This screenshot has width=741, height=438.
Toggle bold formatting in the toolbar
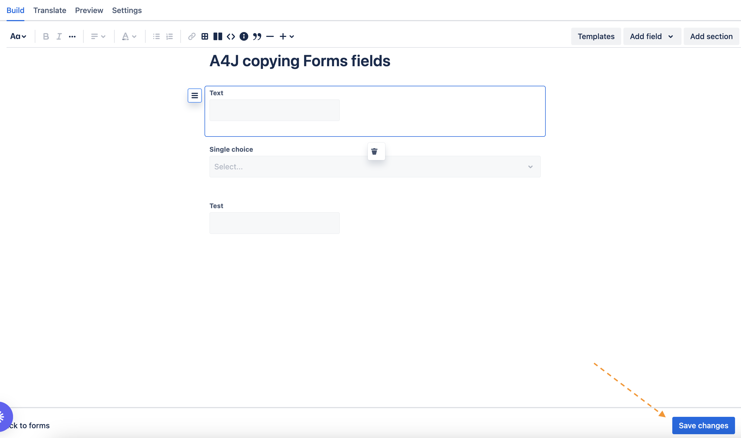[x=46, y=36]
